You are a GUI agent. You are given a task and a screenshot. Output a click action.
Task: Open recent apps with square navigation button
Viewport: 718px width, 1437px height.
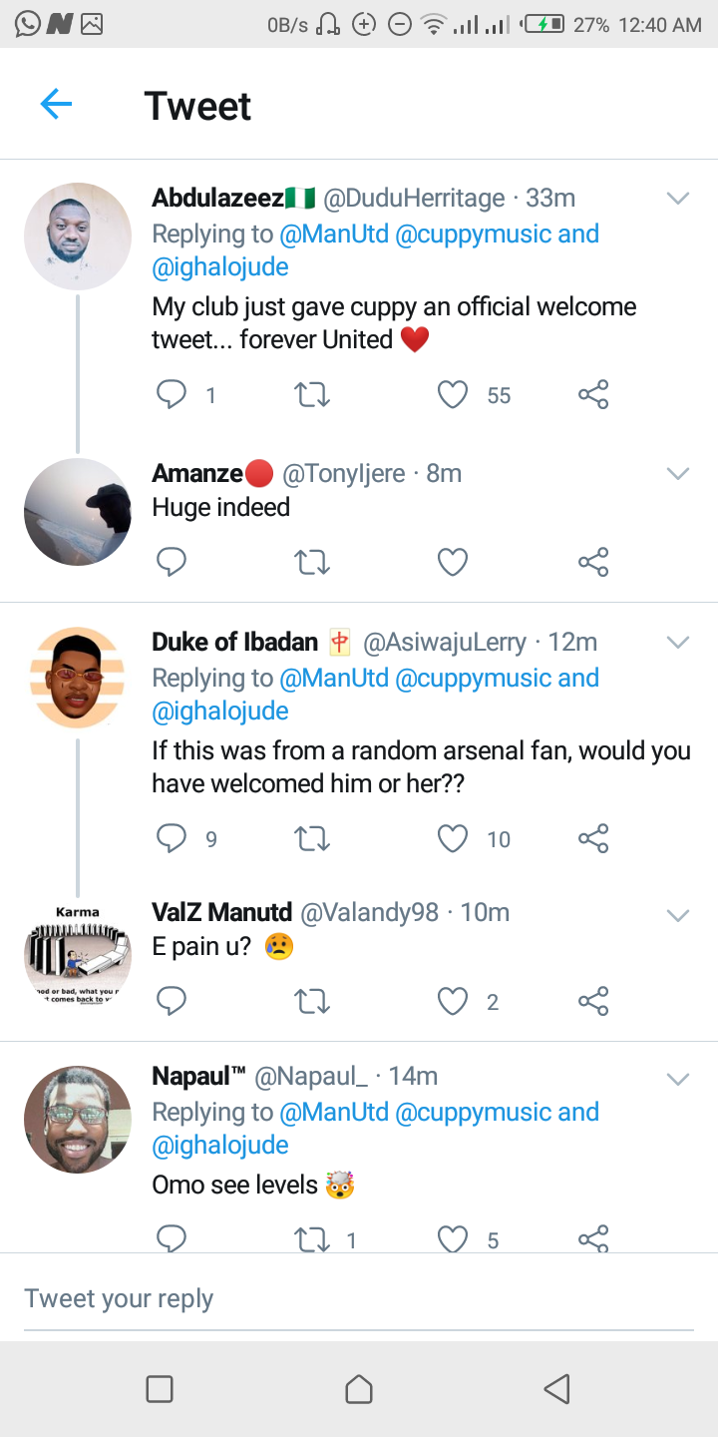[x=160, y=1389]
